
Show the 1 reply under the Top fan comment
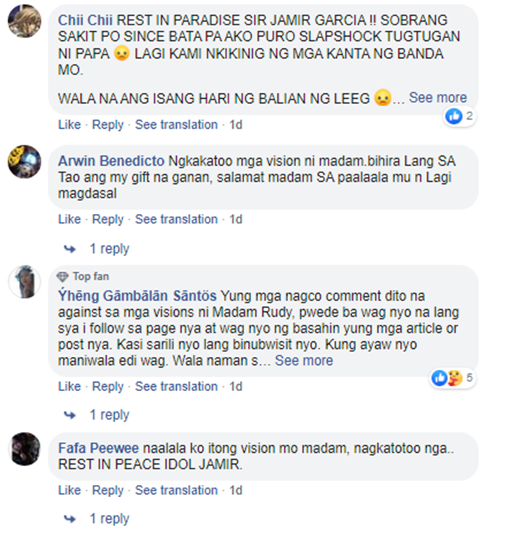pyautogui.click(x=109, y=415)
